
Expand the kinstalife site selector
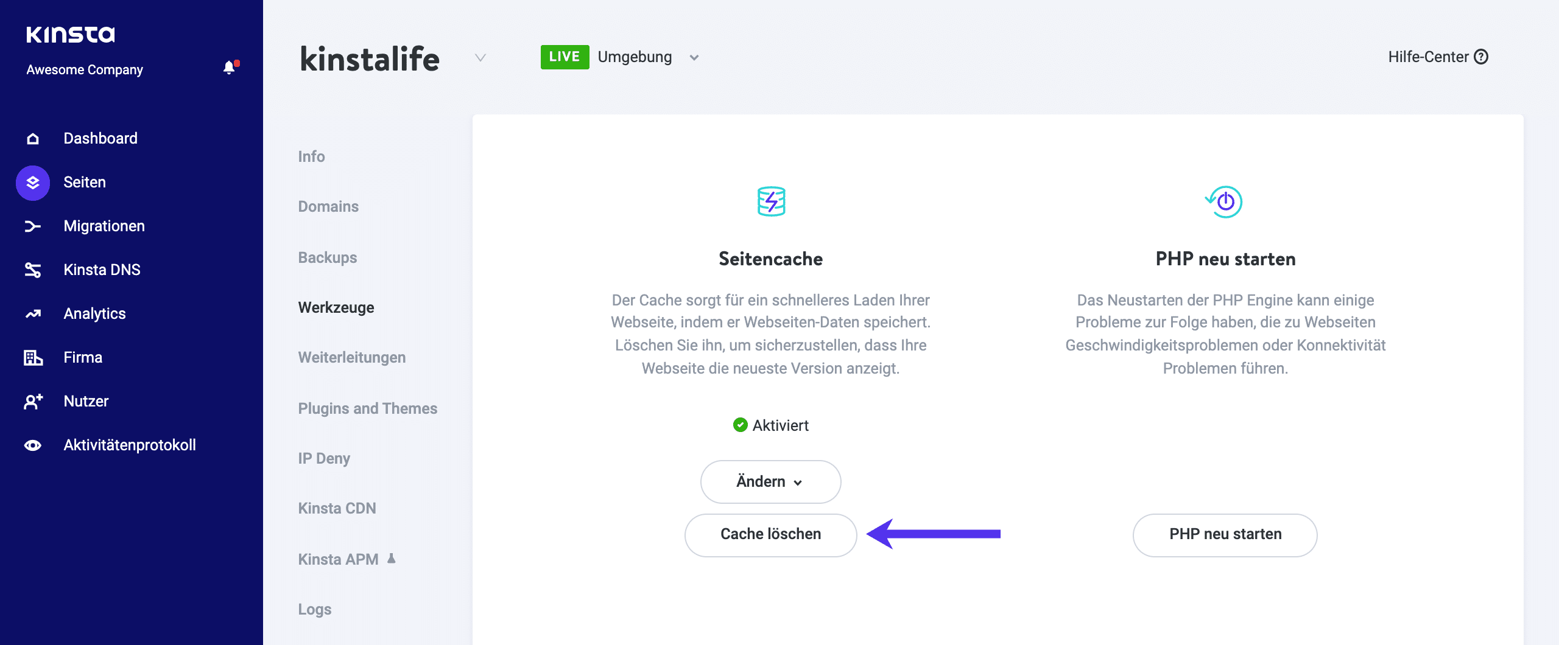480,58
